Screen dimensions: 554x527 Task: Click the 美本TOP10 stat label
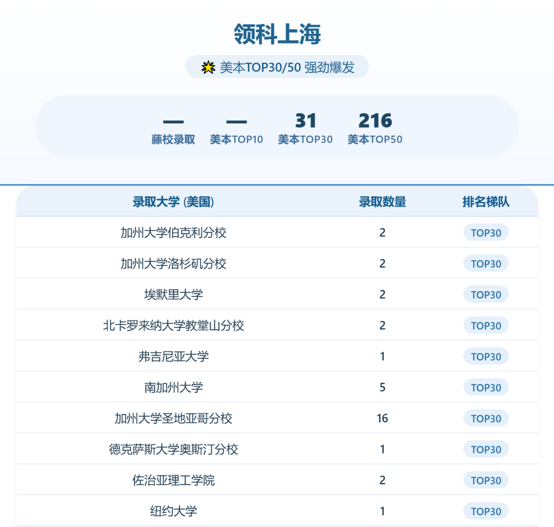tap(236, 139)
